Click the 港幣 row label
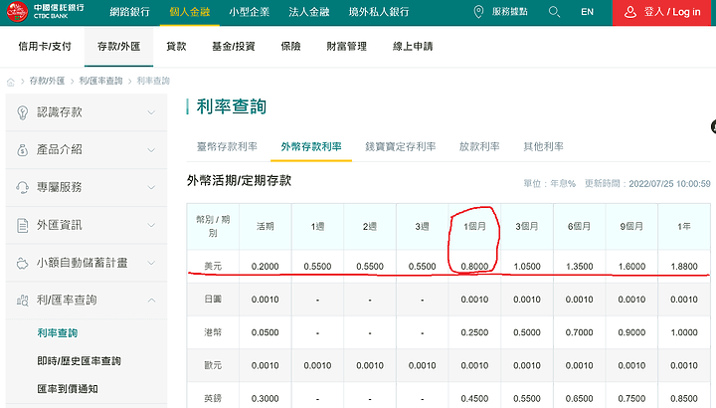The image size is (716, 408). [x=213, y=332]
